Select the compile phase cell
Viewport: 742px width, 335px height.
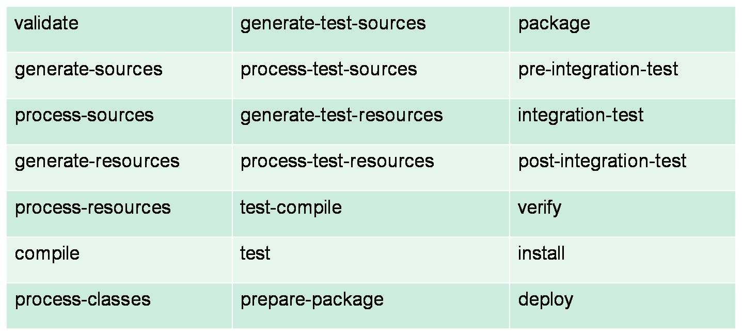tap(47, 253)
